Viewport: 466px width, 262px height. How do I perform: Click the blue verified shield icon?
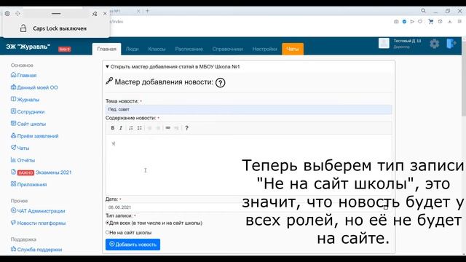[404, 21]
